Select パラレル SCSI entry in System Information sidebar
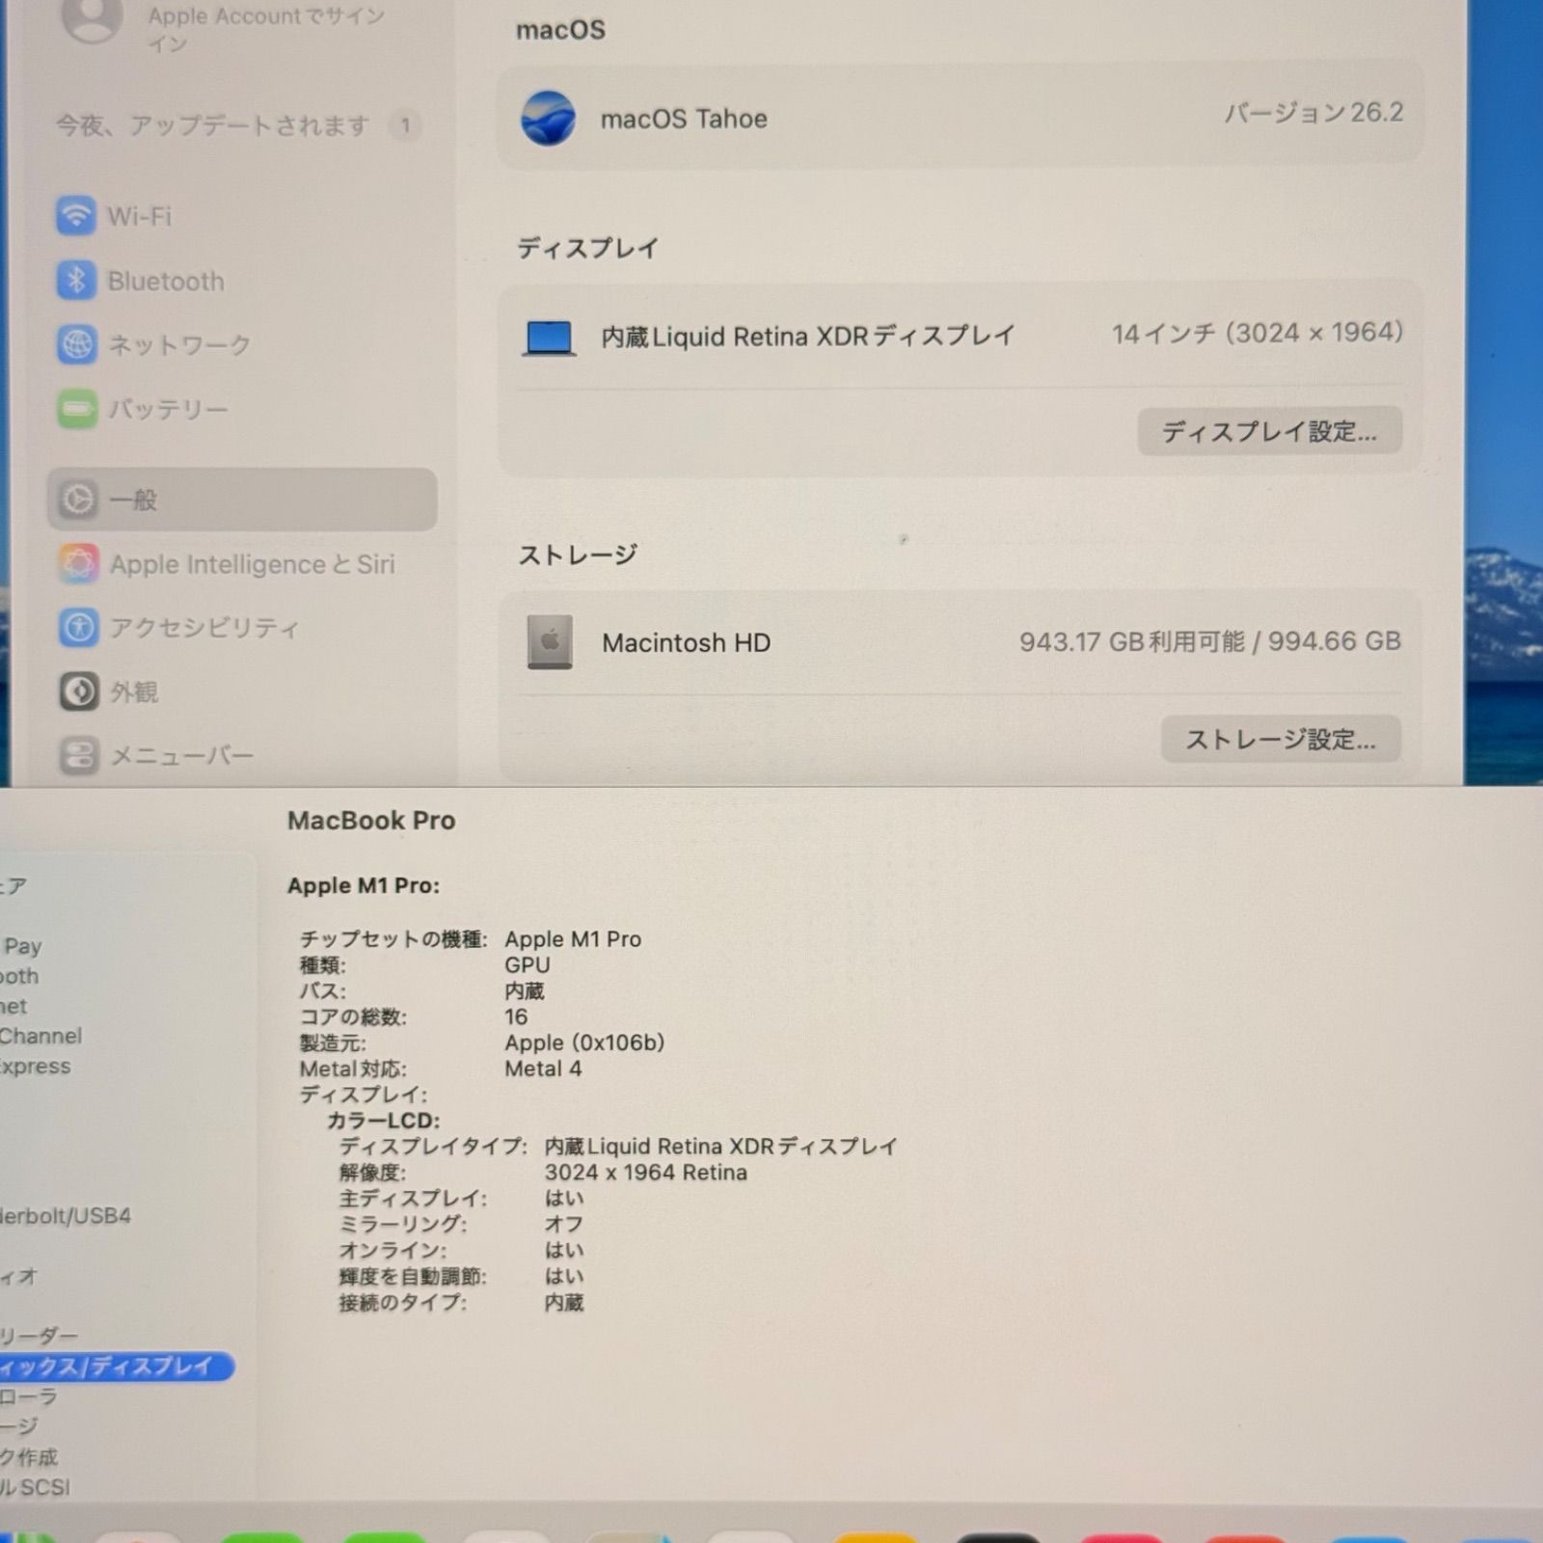The width and height of the screenshot is (1543, 1543). coord(35,1487)
